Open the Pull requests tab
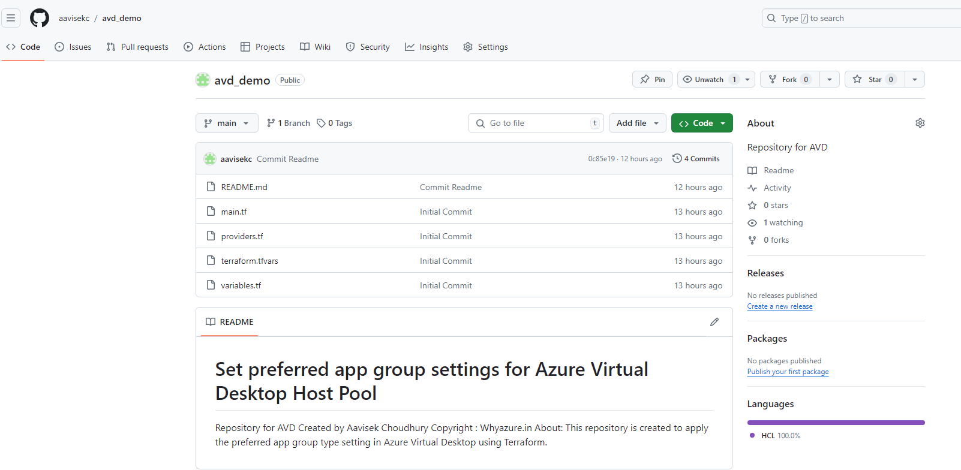This screenshot has width=961, height=470. click(x=137, y=47)
